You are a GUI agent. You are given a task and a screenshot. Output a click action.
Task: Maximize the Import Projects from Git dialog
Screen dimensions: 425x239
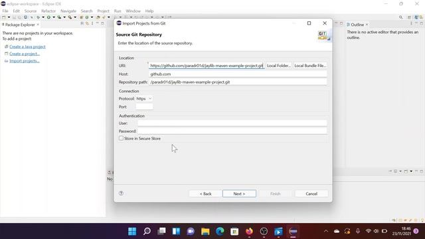point(309,23)
